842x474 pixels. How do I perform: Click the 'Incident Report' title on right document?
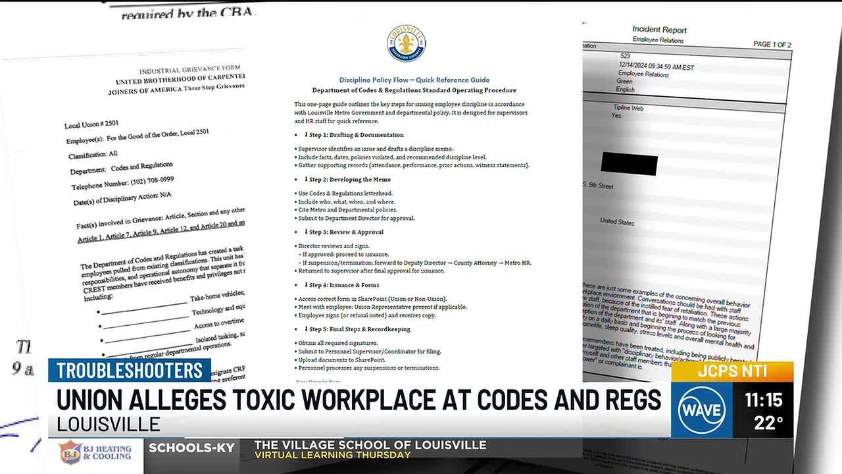659,30
